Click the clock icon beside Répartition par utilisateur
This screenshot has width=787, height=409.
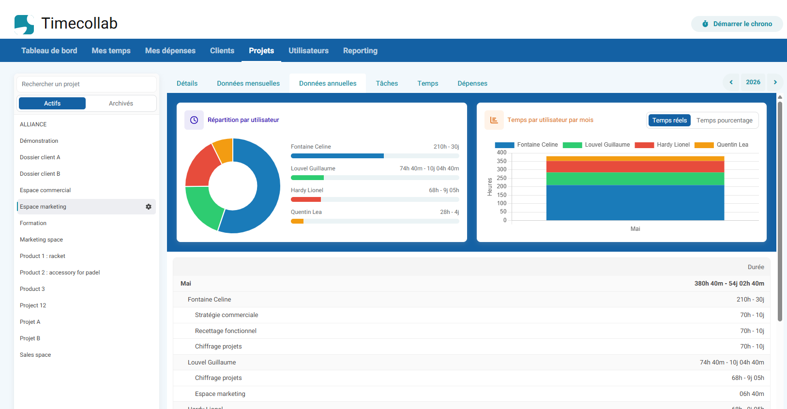[194, 120]
